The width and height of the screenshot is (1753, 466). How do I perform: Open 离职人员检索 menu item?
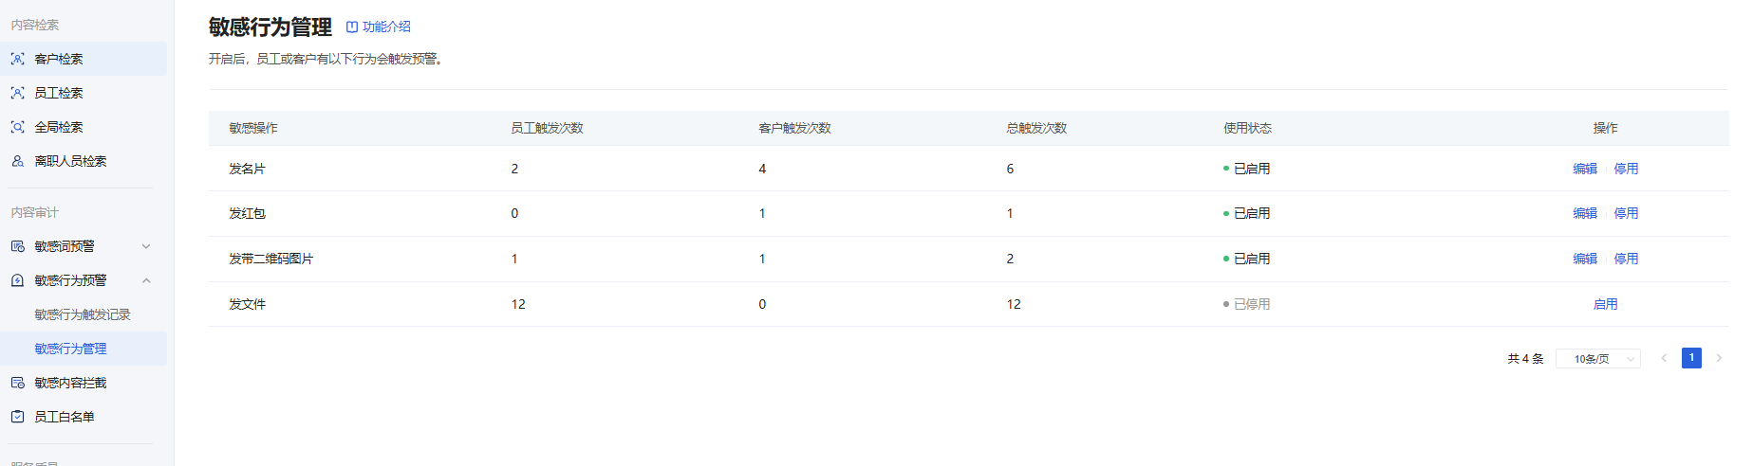[84, 161]
